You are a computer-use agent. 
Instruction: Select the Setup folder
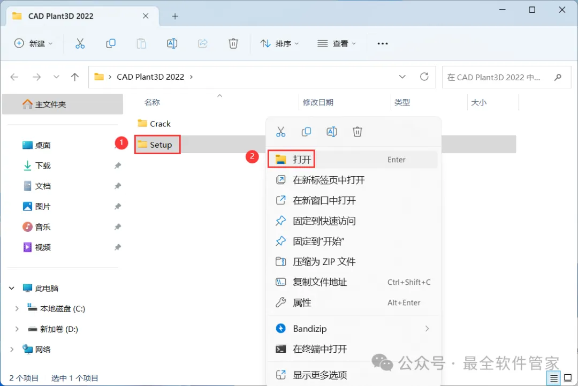[155, 145]
